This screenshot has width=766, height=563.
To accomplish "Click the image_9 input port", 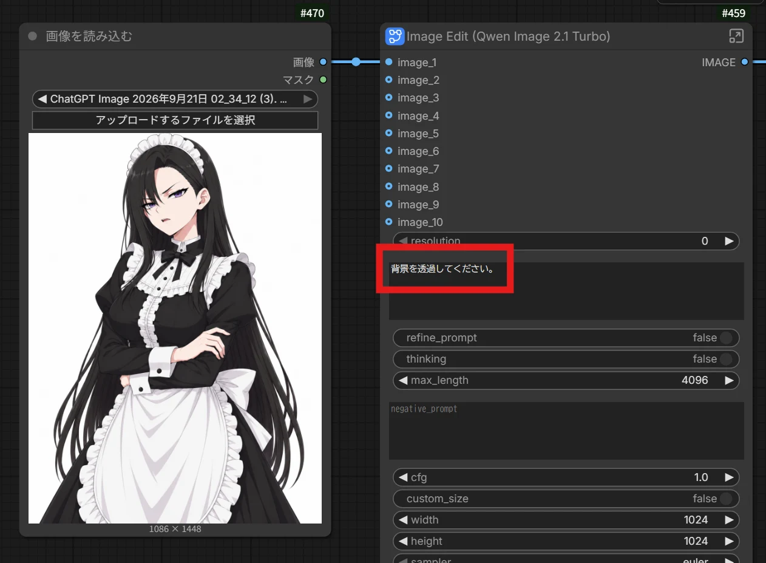I will 389,204.
